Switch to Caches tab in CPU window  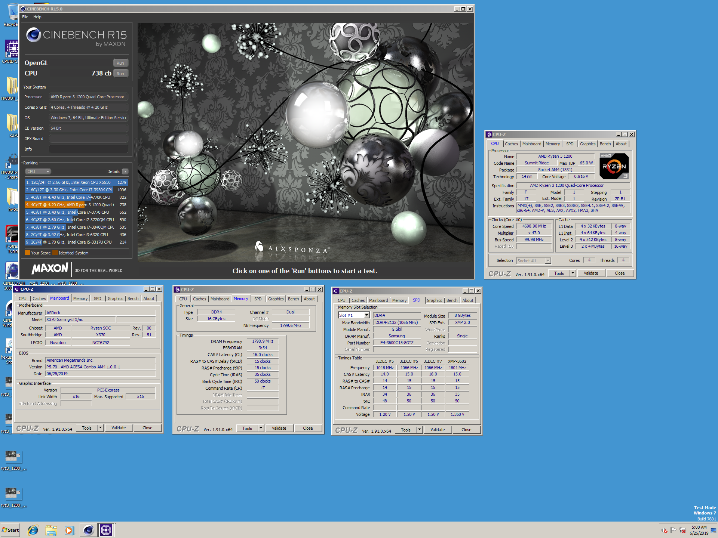(x=511, y=144)
